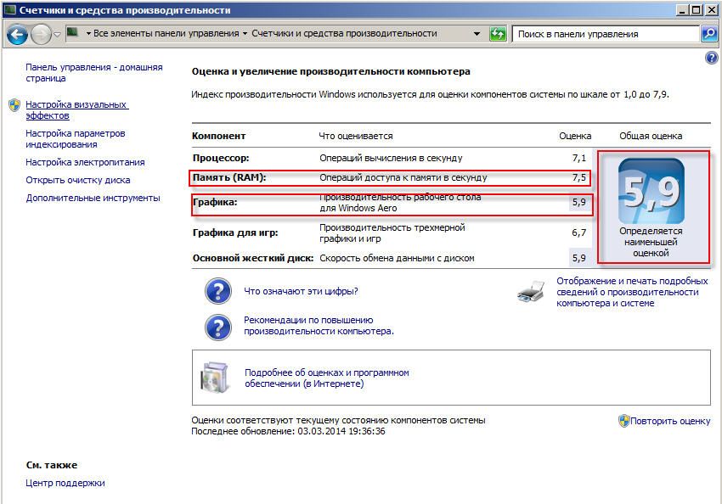
Task: Click the printer icon for detailed report
Action: point(531,291)
